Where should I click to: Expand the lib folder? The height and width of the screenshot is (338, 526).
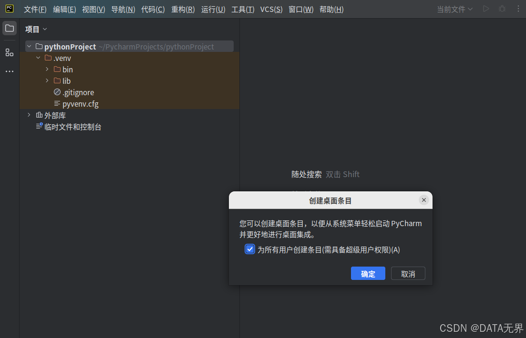pyautogui.click(x=47, y=80)
